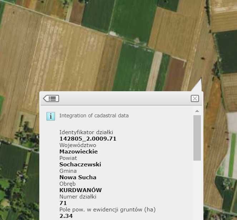Click the blue info icon
This screenshot has width=237, height=220.
(51, 116)
